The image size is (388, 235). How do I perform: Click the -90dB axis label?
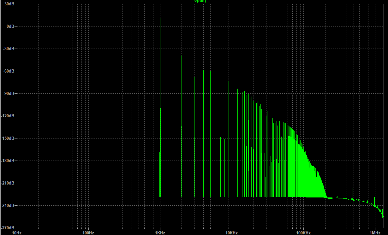pos(9,94)
